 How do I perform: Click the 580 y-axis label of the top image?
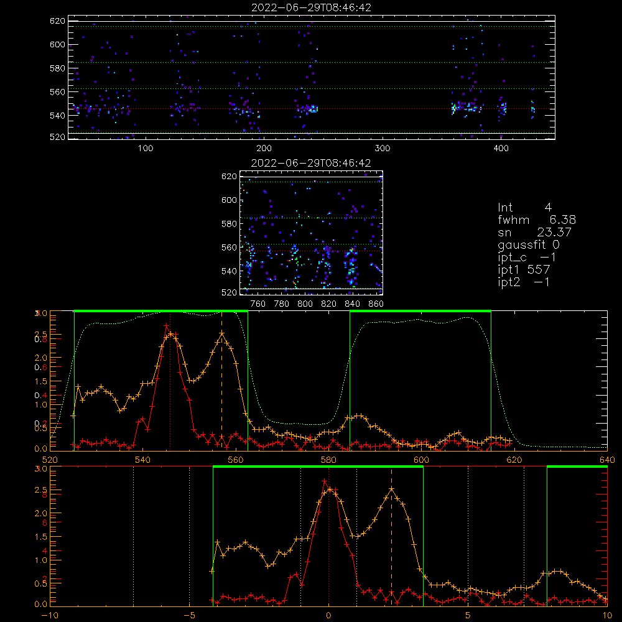coord(57,68)
